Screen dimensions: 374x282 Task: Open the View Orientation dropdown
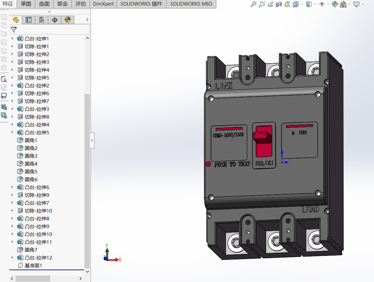[296, 4]
